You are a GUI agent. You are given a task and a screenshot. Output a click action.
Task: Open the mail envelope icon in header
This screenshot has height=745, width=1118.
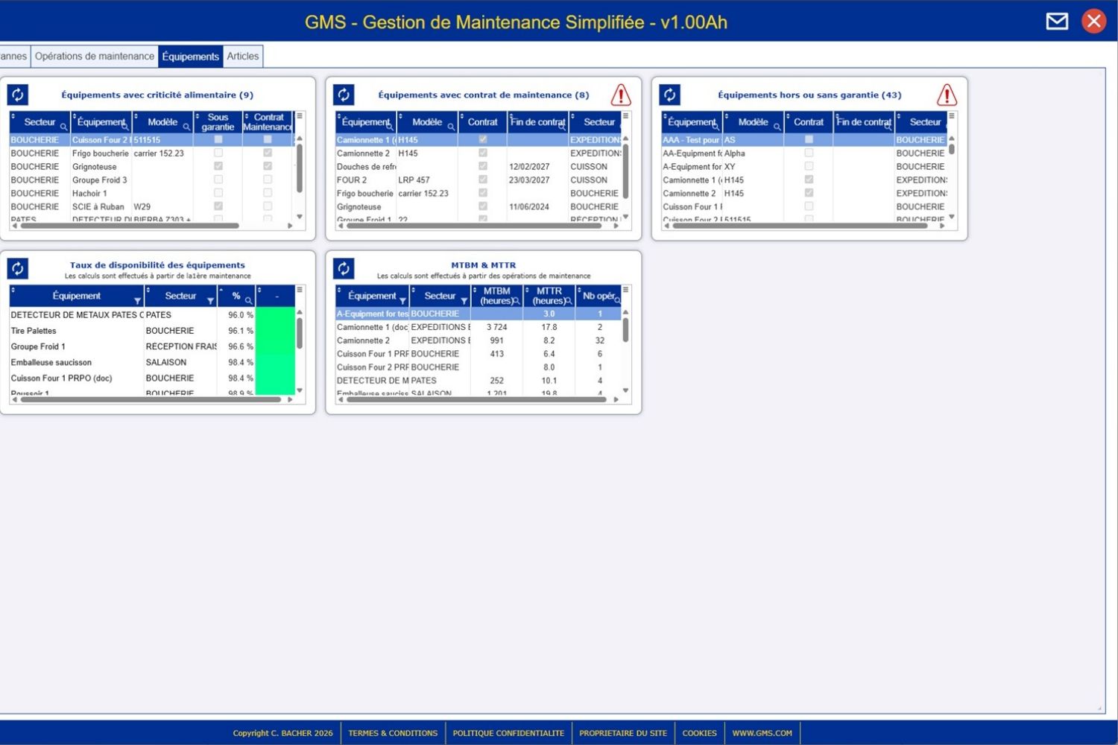pos(1056,21)
